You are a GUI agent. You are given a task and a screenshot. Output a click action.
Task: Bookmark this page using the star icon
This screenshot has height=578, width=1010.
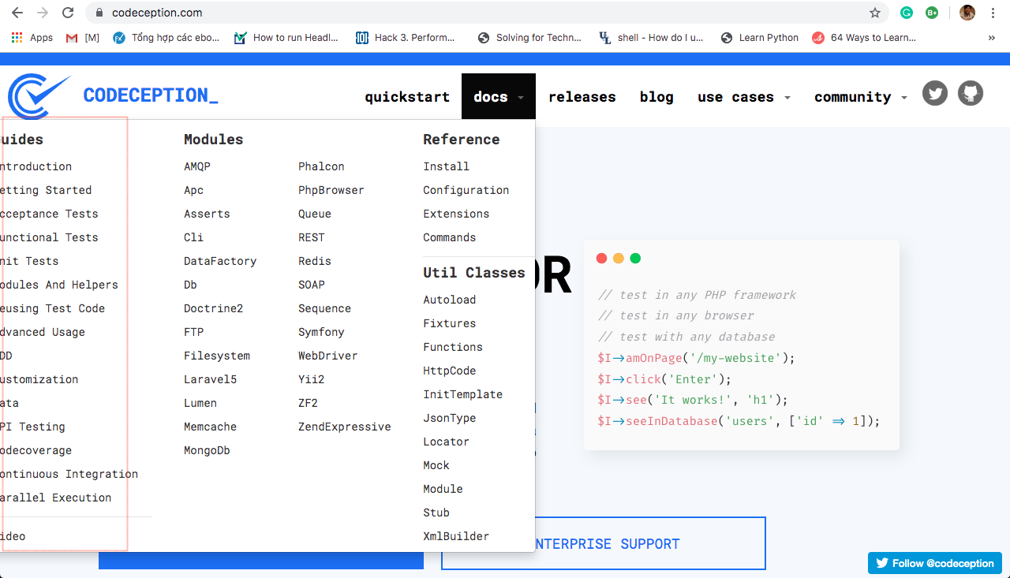tap(877, 13)
